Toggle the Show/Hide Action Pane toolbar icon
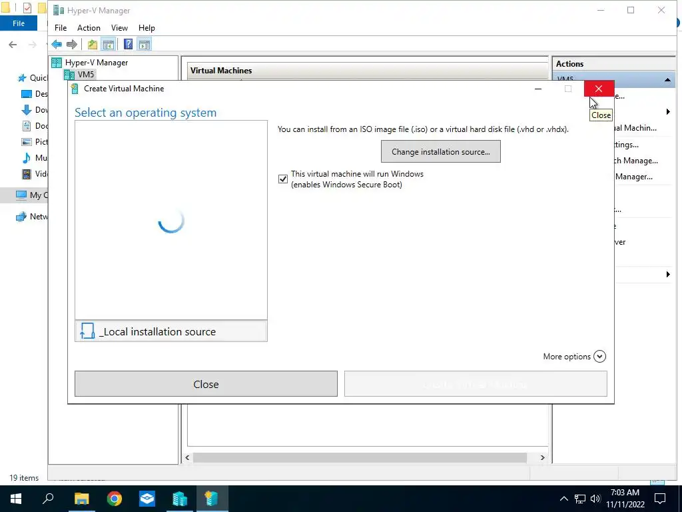 point(145,44)
